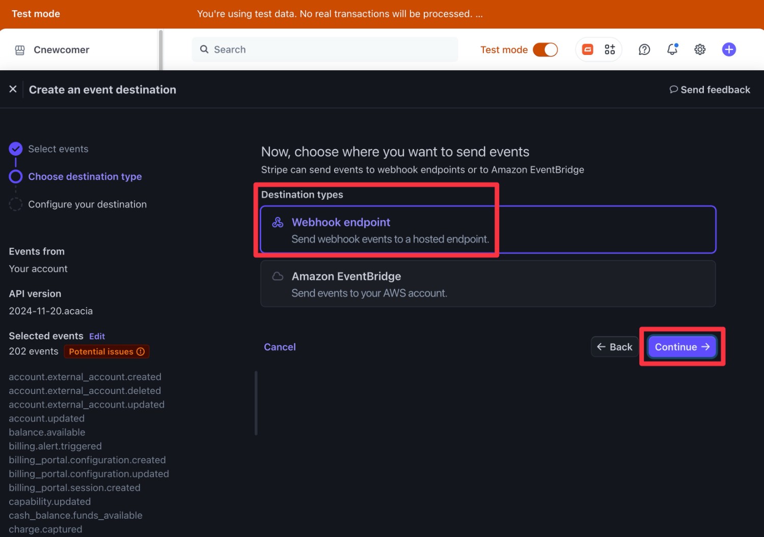The width and height of the screenshot is (764, 537).
Task: Click billing_portal.configuration.created event
Action: click(x=87, y=460)
